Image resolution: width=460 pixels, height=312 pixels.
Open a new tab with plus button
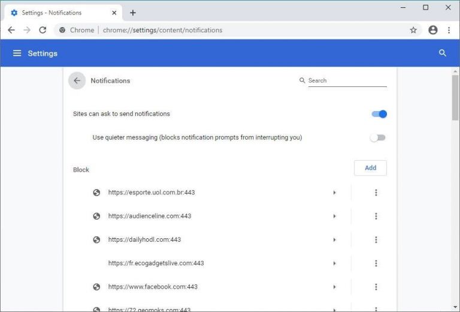pos(133,13)
